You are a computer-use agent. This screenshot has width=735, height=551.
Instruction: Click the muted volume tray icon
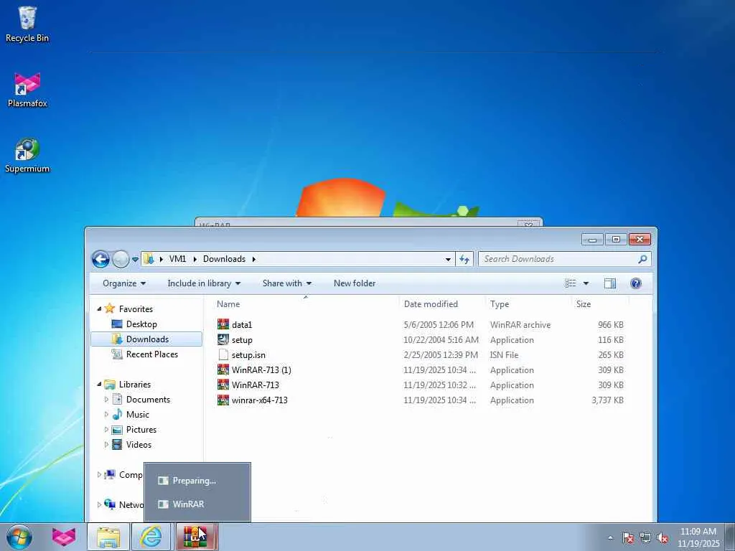coord(663,538)
